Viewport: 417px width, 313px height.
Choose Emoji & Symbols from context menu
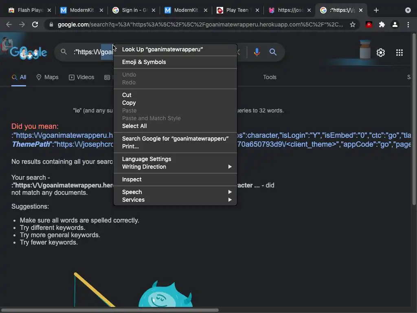[175, 62]
